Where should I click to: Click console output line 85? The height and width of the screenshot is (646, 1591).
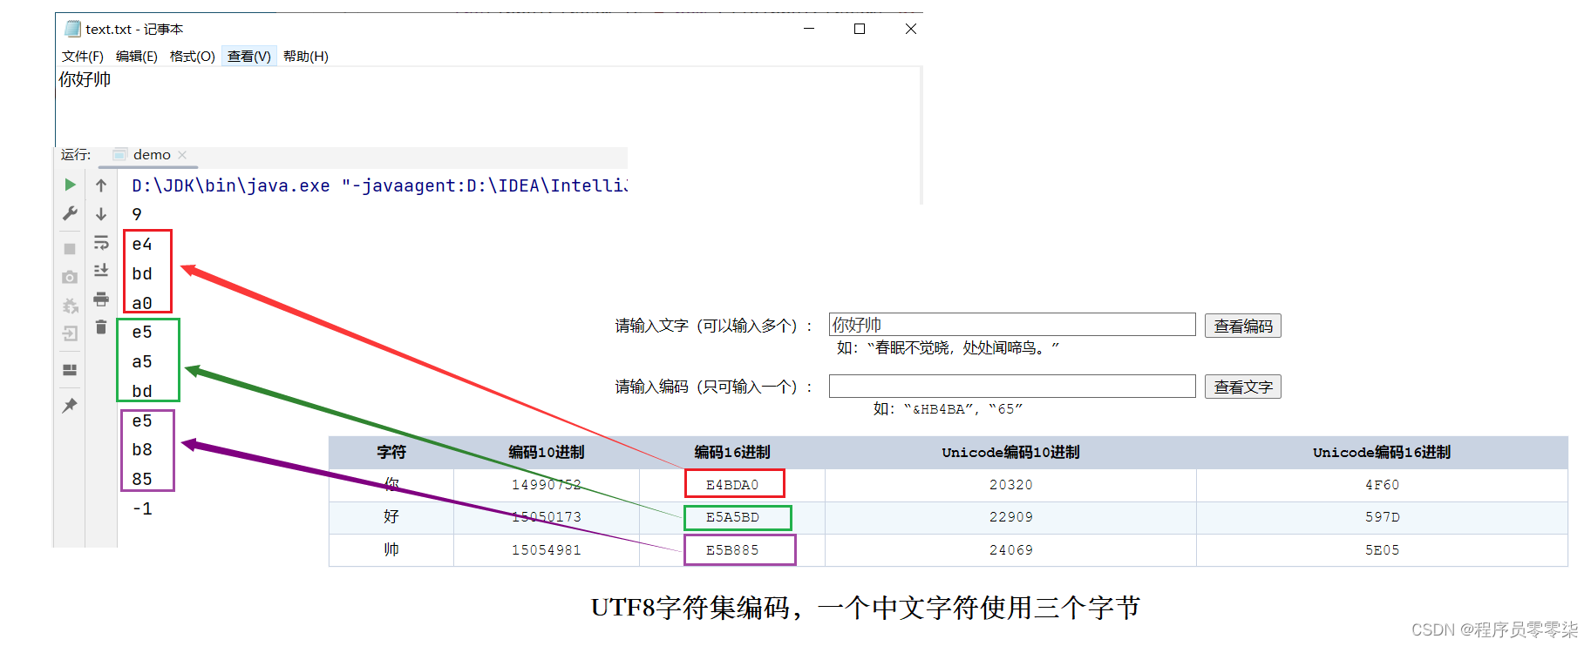(x=142, y=480)
